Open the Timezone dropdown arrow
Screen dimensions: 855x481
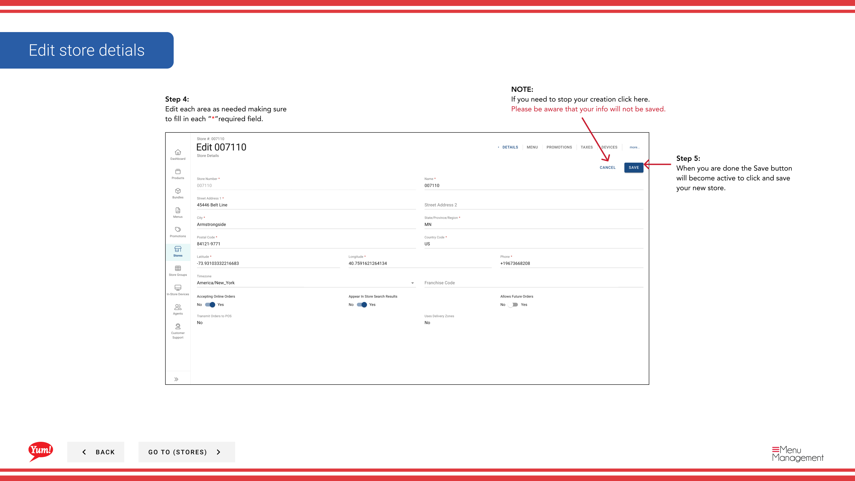[413, 283]
